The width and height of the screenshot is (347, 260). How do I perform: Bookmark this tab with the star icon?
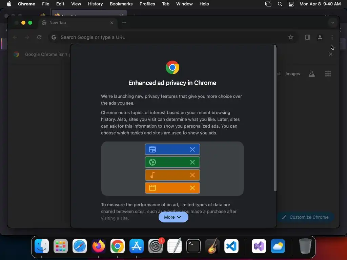tap(290, 37)
